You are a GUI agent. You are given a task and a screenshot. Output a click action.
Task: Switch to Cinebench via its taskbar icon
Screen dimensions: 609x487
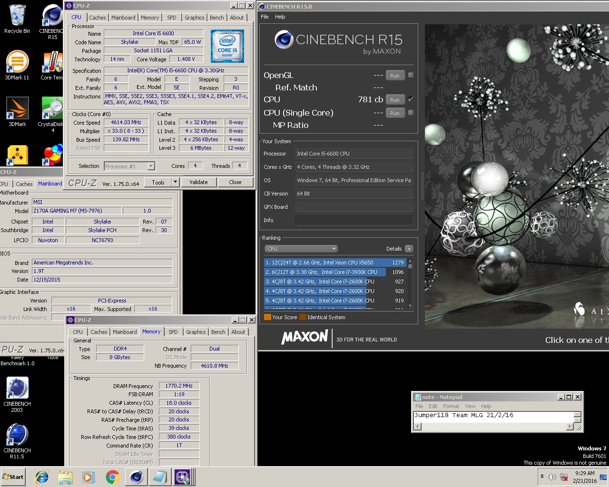click(x=137, y=477)
